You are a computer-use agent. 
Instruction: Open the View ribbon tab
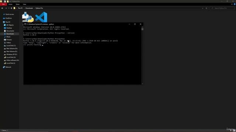[x=25, y=4]
